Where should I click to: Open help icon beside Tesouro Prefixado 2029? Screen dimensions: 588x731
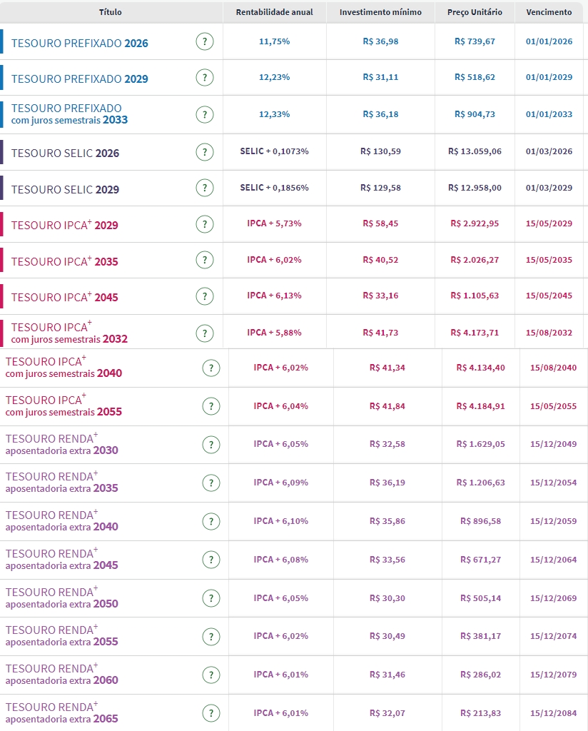point(205,78)
